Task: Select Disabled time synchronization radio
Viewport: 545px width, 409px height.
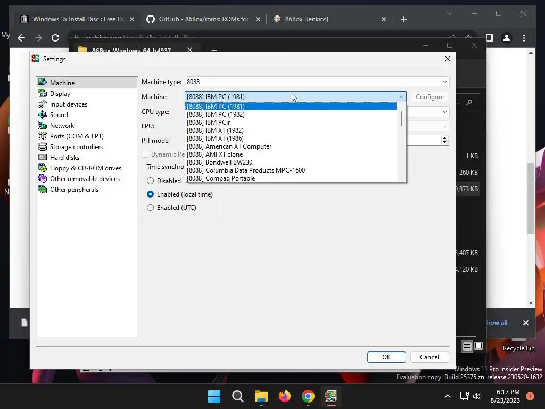Action: [x=150, y=181]
